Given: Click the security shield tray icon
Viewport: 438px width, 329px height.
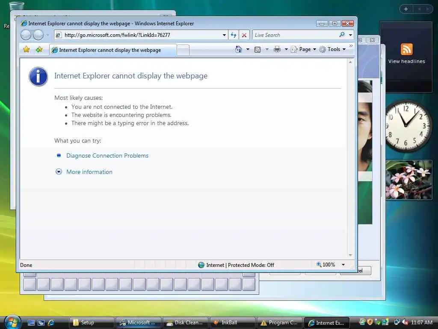Looking at the screenshot, I should pyautogui.click(x=370, y=322).
